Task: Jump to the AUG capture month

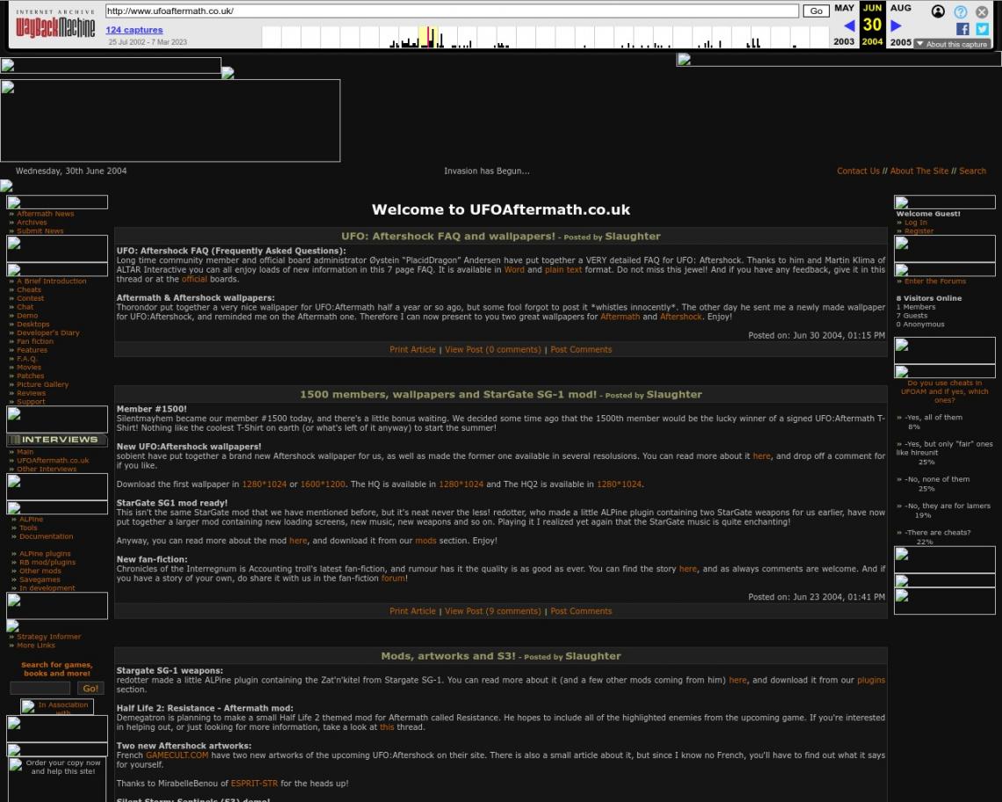Action: coord(900,8)
